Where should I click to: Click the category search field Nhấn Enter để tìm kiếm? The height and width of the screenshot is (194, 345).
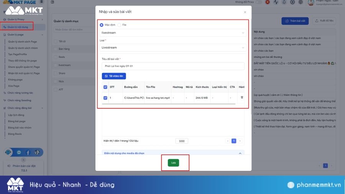click(74, 30)
